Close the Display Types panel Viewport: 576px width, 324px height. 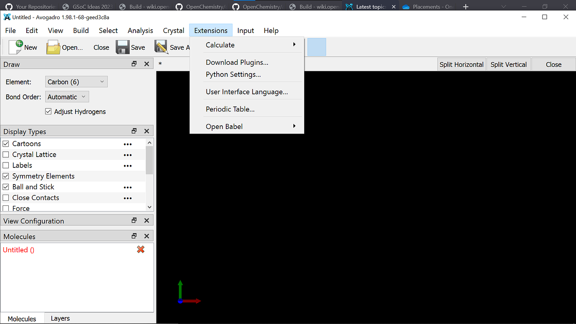pos(147,131)
